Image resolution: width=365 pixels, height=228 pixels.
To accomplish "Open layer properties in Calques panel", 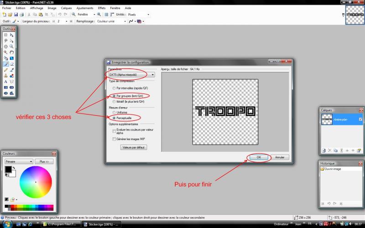I will [x=359, y=150].
